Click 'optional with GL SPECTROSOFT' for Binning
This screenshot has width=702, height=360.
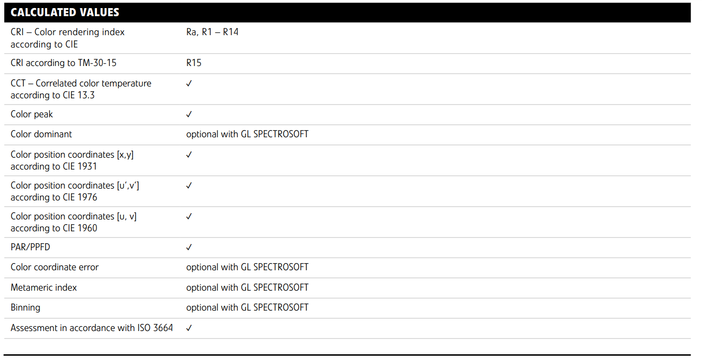[247, 308]
